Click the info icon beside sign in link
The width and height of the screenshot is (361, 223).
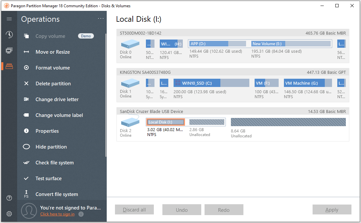point(81,214)
